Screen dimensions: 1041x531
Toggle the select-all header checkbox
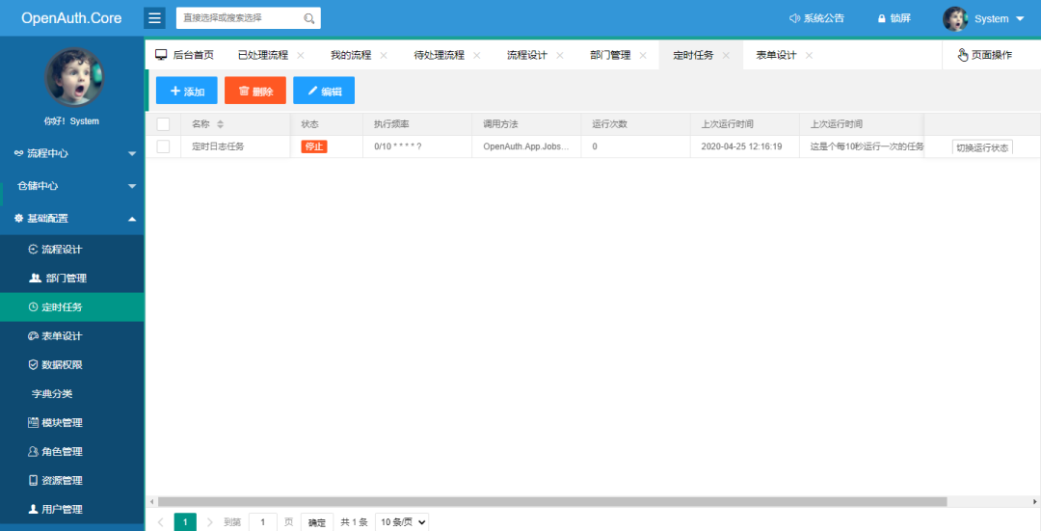[x=163, y=124]
